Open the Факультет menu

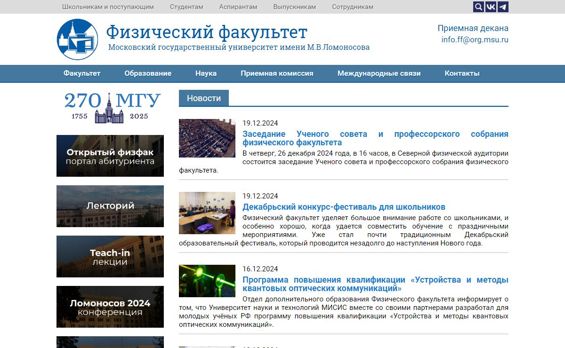(x=82, y=73)
